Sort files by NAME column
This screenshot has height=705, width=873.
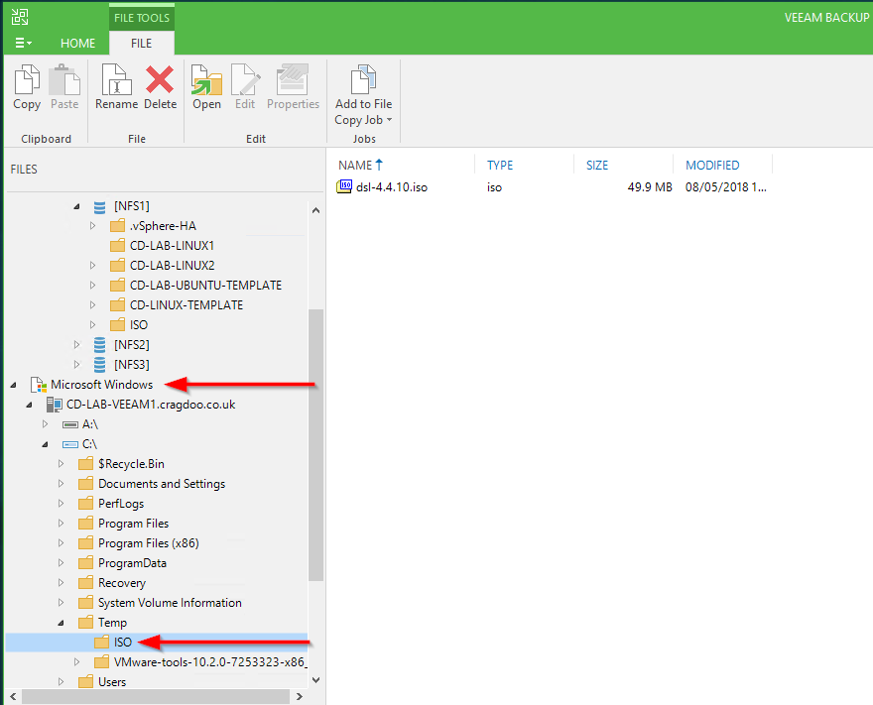(x=355, y=166)
